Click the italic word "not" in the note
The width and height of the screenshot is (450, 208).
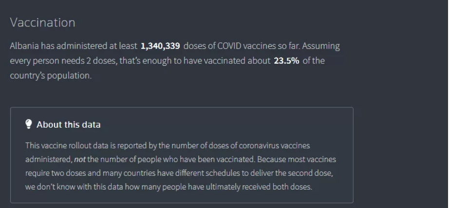click(x=80, y=159)
